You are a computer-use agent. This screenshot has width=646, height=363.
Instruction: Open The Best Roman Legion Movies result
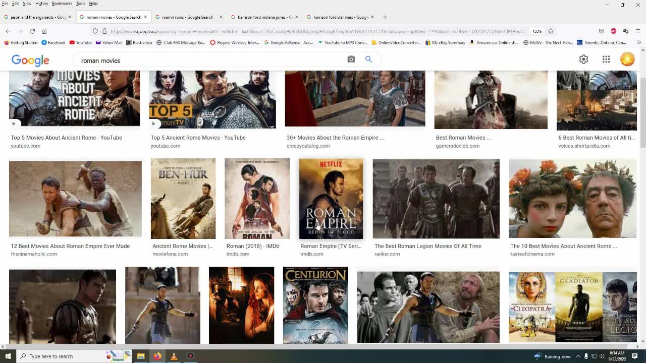428,246
